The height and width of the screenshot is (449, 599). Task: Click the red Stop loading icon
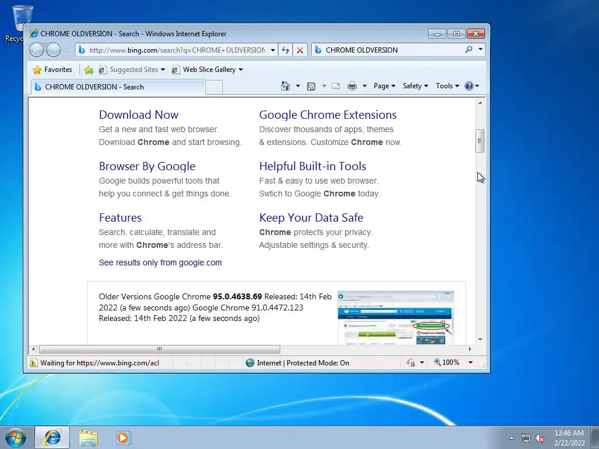pyautogui.click(x=300, y=50)
